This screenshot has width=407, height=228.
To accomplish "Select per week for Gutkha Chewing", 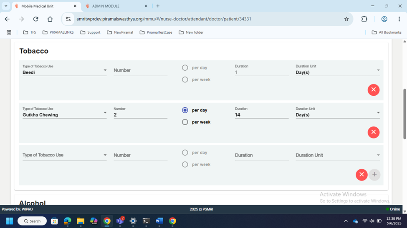I will click(x=185, y=122).
